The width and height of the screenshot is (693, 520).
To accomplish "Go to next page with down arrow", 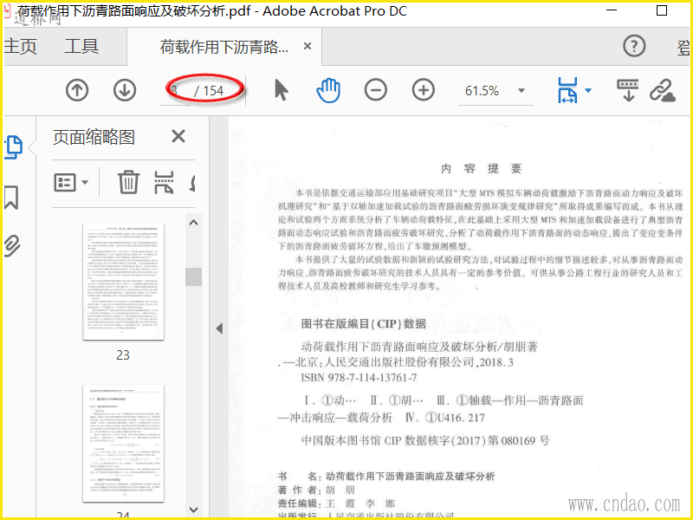I will tap(124, 90).
